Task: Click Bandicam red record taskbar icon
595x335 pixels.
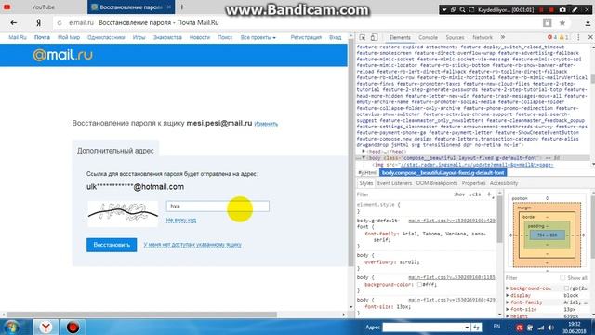Action: pyautogui.click(x=73, y=327)
